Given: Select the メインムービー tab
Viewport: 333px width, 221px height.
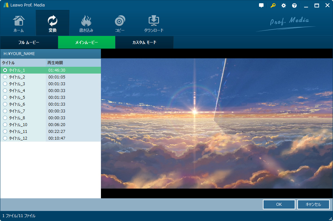Looking at the screenshot, I should pos(86,42).
